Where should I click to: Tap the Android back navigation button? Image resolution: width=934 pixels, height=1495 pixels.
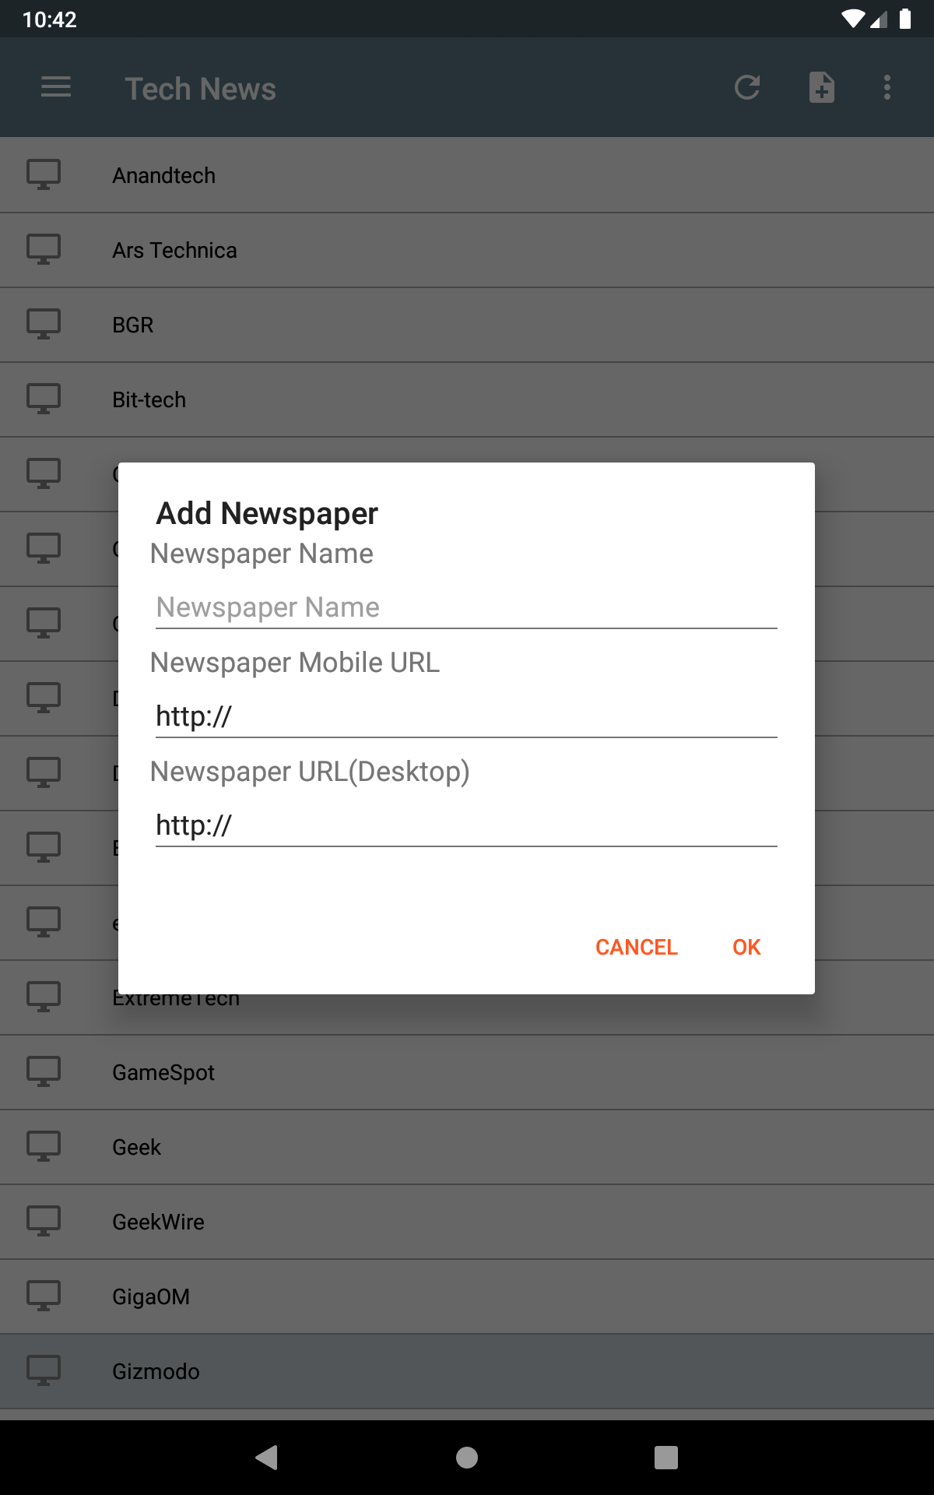click(x=267, y=1457)
